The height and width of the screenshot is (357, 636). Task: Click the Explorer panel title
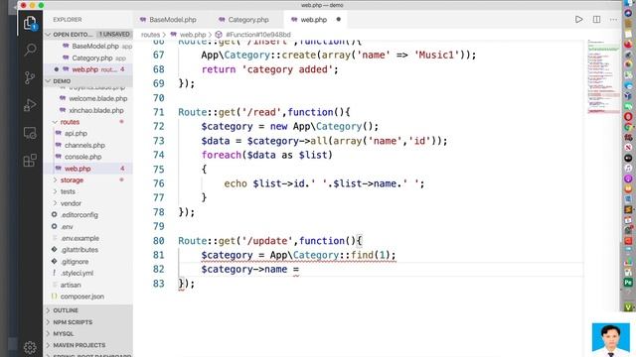tap(68, 20)
